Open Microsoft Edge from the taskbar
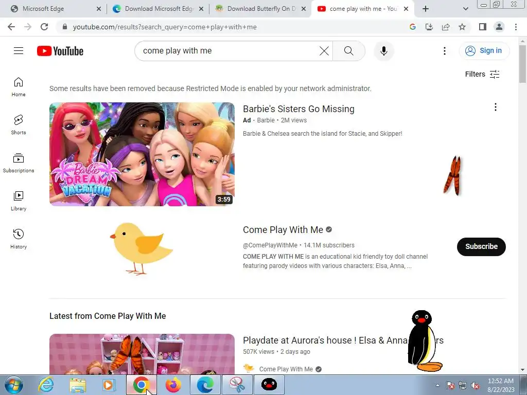This screenshot has width=527, height=395. [205, 385]
